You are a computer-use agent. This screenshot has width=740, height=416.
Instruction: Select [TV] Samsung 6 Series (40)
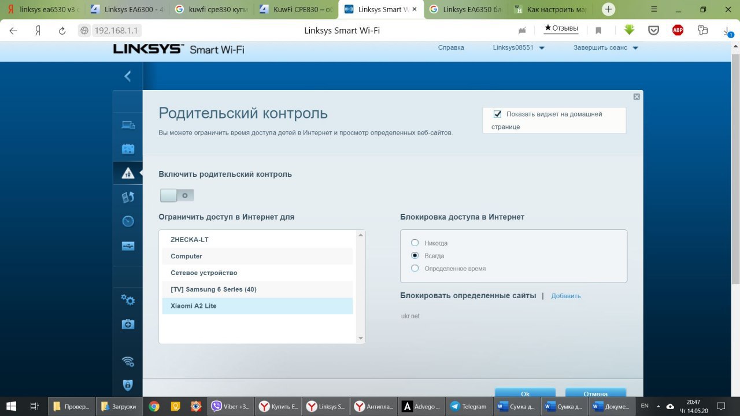coord(257,289)
